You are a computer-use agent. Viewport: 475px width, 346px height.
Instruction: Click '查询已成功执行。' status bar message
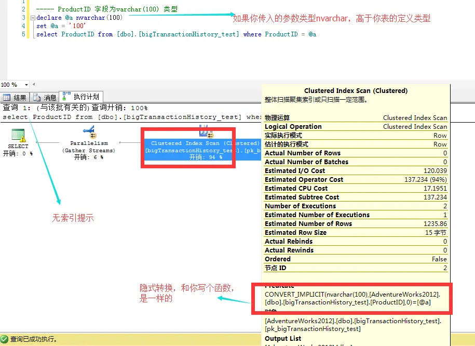(34, 339)
